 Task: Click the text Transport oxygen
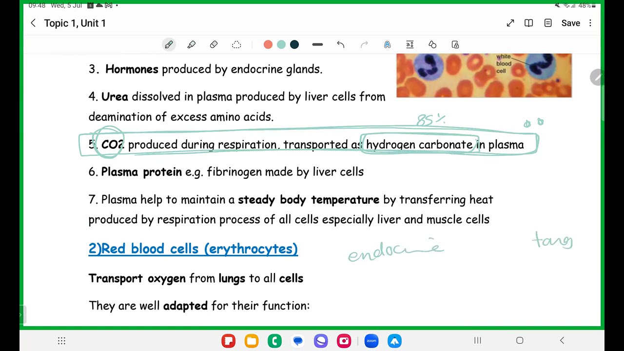coord(137,278)
